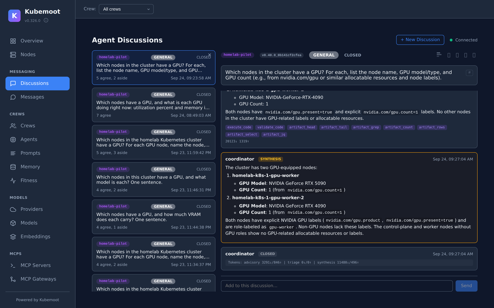This screenshot has height=308, width=494.
Task: Click the execute_code tool tag
Action: pyautogui.click(x=239, y=127)
